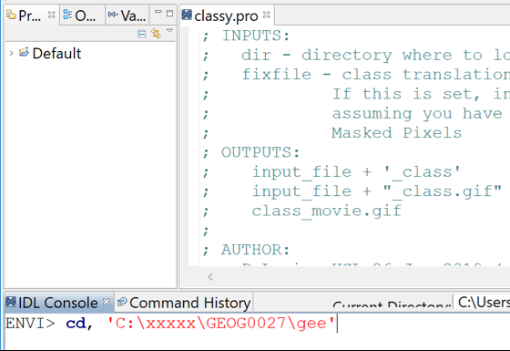Viewport: 510px width, 351px height.
Task: Click the ENVI> command input line
Action: (x=257, y=324)
